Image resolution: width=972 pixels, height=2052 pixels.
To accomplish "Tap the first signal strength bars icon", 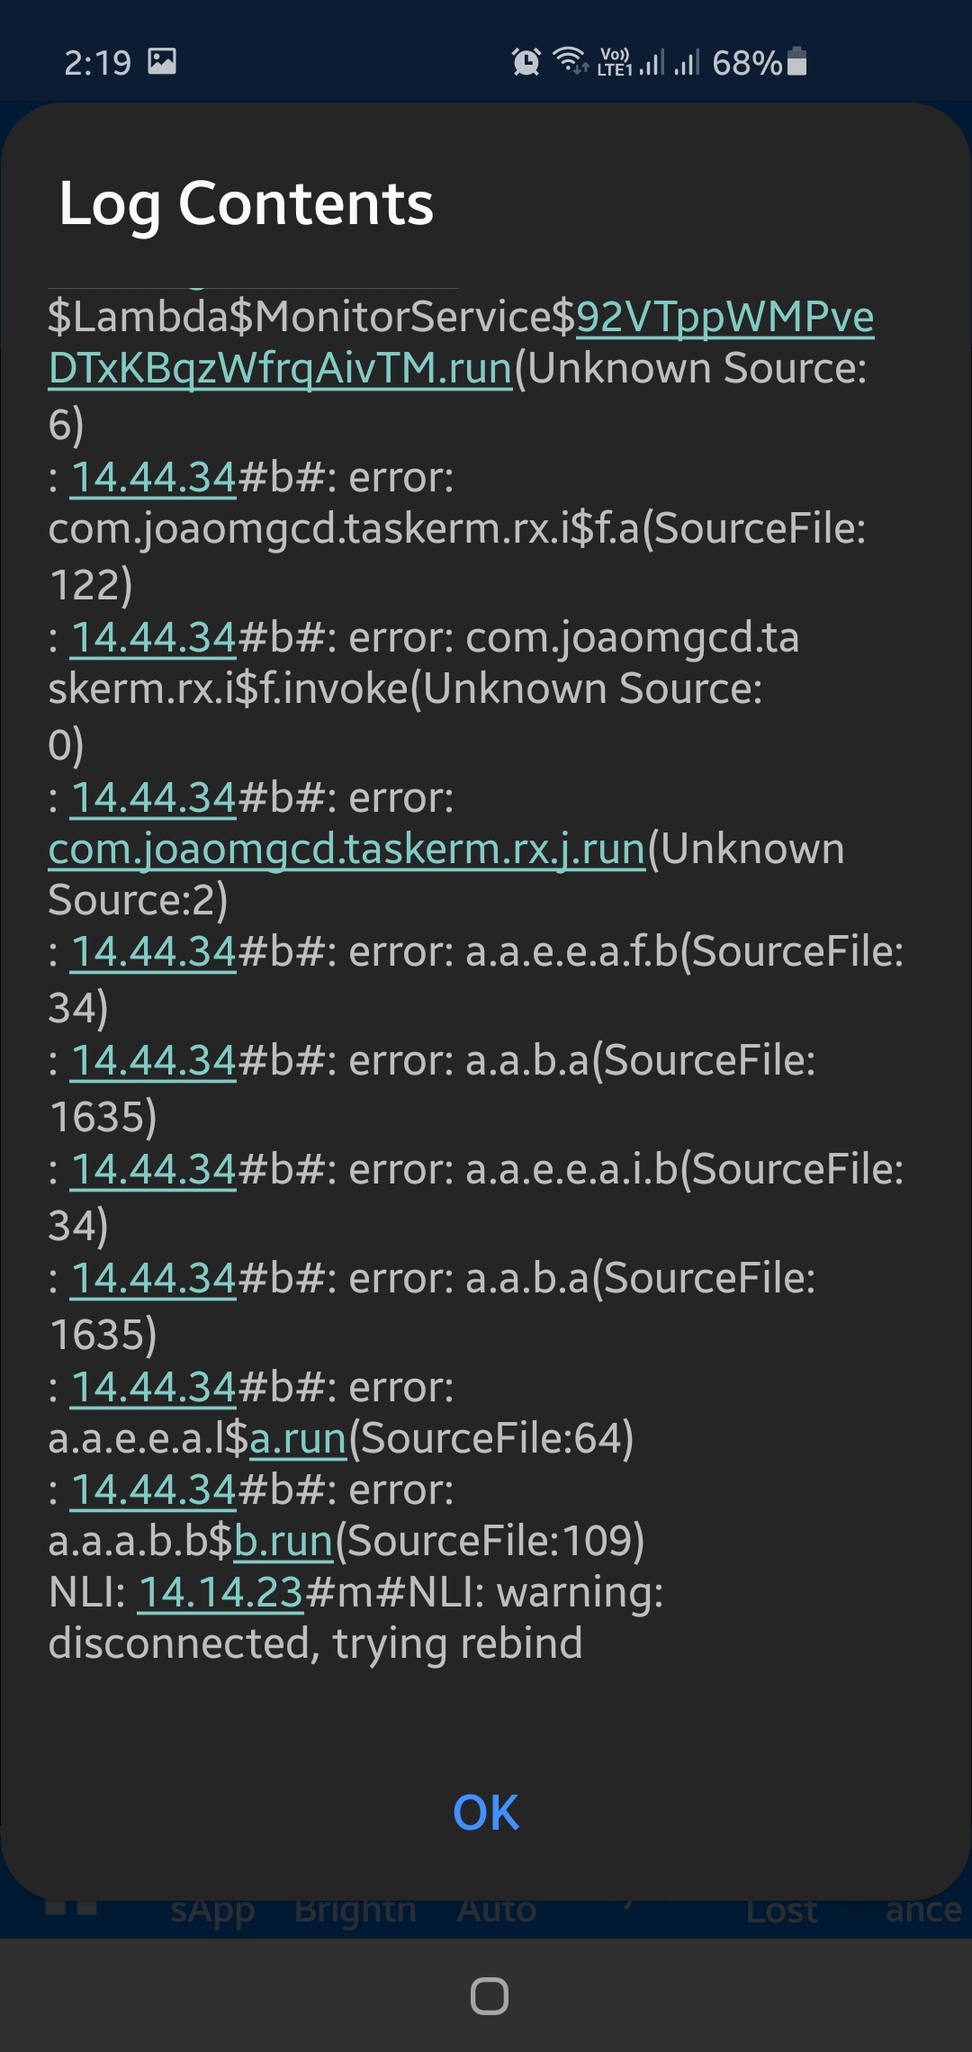I will click(652, 62).
